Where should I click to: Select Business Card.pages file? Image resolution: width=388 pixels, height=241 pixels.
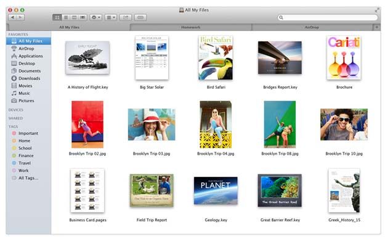coord(87,190)
